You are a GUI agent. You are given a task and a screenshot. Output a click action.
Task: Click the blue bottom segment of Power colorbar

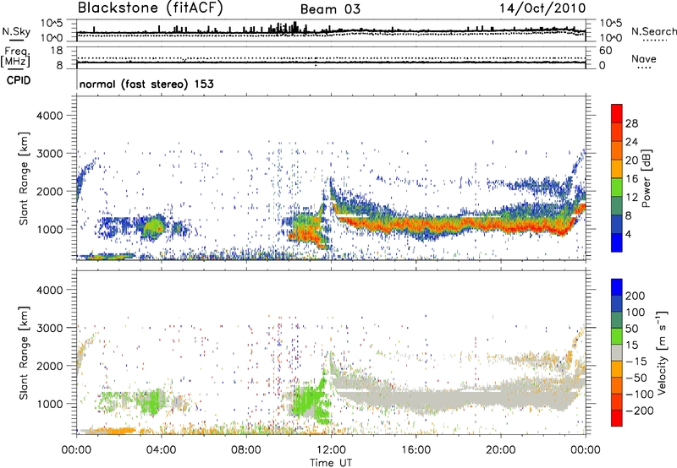616,242
